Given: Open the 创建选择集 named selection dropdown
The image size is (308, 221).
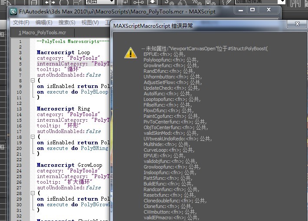Looking at the screenshot, I should [x=260, y=2].
